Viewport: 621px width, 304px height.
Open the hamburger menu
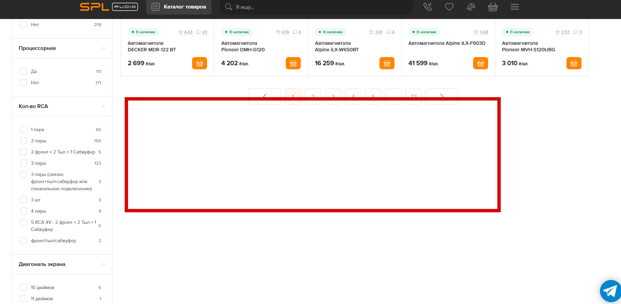click(x=515, y=7)
